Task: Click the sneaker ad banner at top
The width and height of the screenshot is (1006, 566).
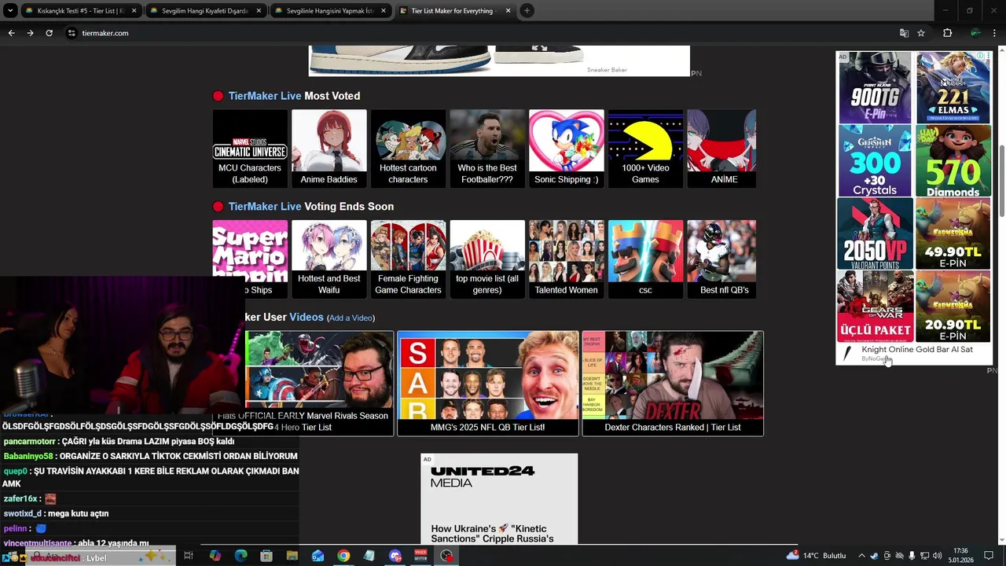Action: 499,61
